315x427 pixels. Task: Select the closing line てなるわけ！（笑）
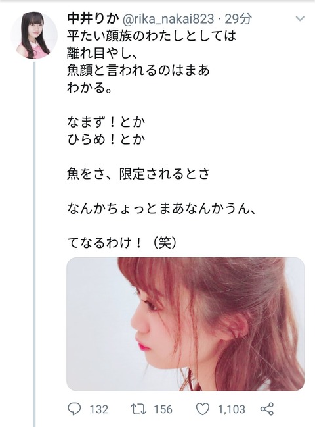click(122, 243)
